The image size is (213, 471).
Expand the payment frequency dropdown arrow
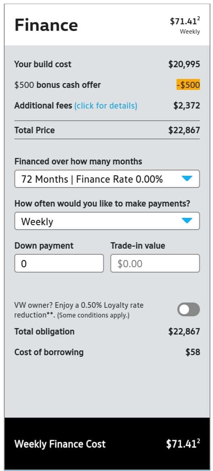point(187,221)
